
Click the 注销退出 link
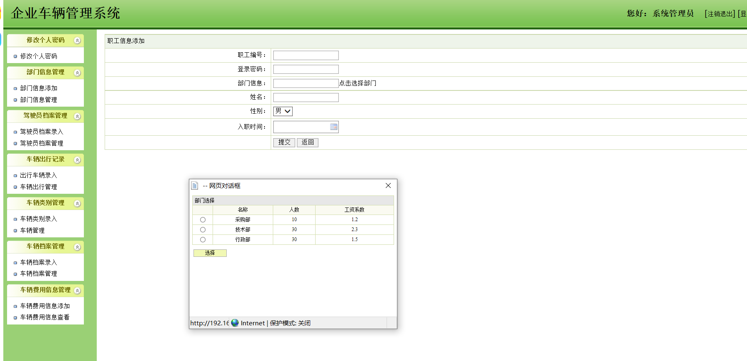(x=720, y=14)
